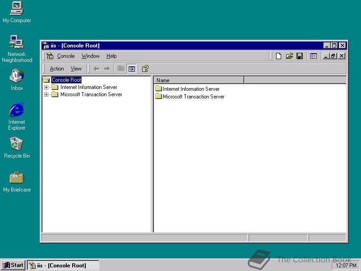The image size is (361, 271).
Task: Click the iis title bar system icon
Action: [46, 46]
